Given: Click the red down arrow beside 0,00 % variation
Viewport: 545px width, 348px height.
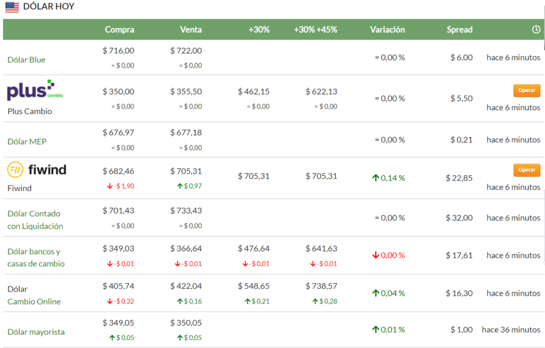Looking at the screenshot, I should point(376,255).
